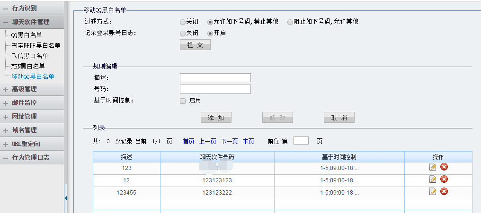The image size is (481, 213).
Task: Select 阻止如下号码,允许其他 filter mode
Action: click(290, 22)
